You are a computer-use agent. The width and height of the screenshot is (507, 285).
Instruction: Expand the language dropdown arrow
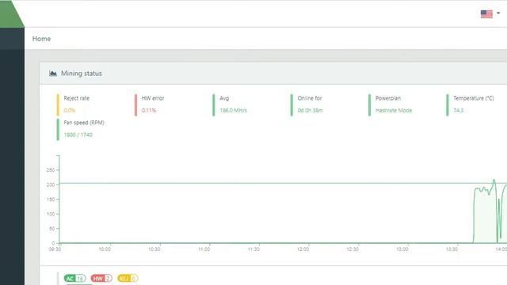[498, 13]
